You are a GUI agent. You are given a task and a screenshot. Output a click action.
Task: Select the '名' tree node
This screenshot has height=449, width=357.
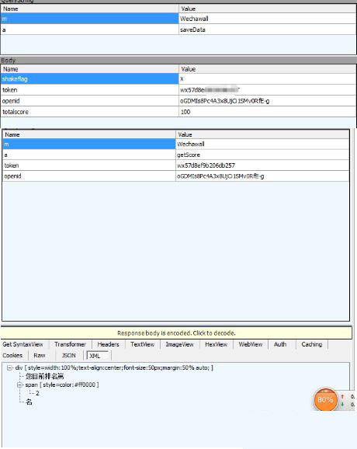click(x=29, y=402)
